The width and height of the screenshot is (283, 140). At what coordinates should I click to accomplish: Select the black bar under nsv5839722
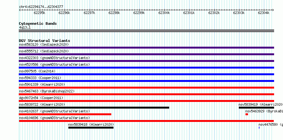click(x=94, y=108)
